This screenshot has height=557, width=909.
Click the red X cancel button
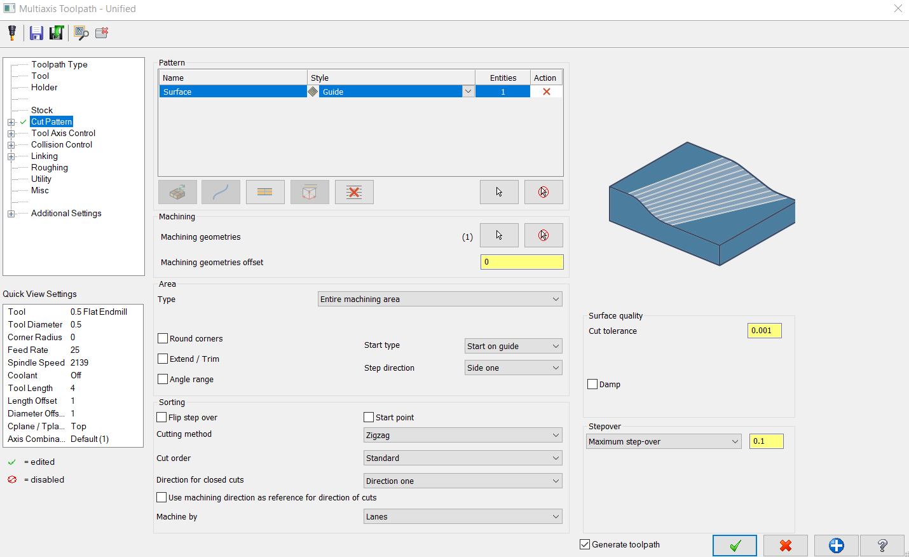click(786, 546)
